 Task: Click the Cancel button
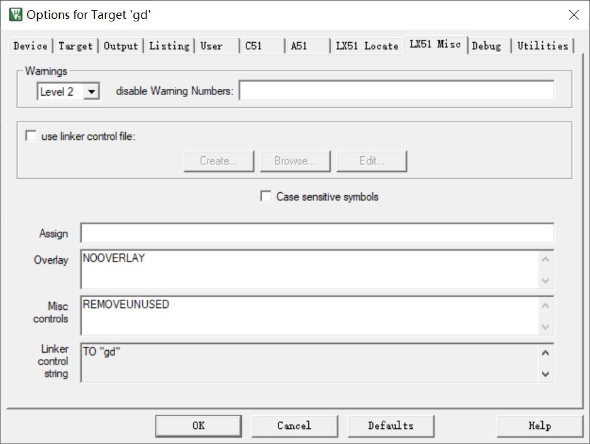[x=294, y=426]
